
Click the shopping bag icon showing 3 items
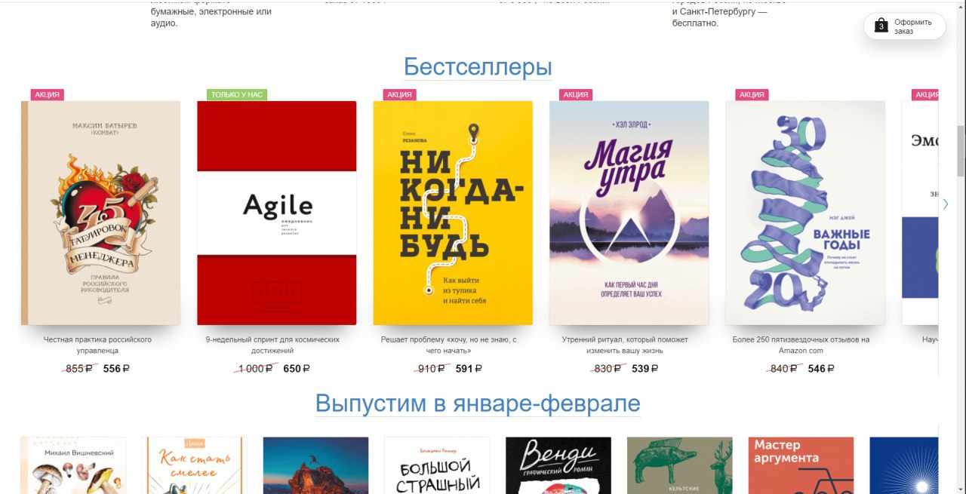[x=881, y=26]
